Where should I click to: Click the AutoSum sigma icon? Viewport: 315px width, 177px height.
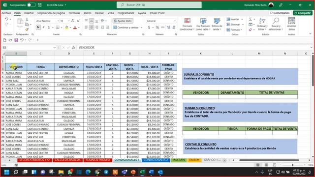pyautogui.click(x=251, y=19)
